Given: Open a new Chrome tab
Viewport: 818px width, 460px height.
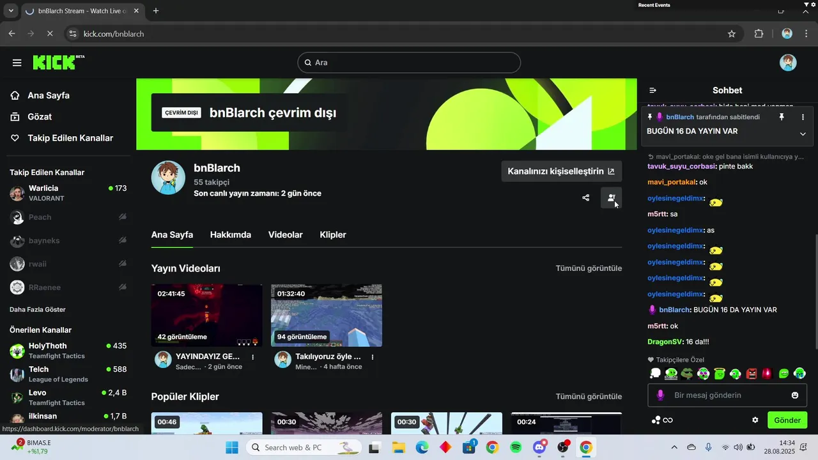Looking at the screenshot, I should pyautogui.click(x=156, y=11).
